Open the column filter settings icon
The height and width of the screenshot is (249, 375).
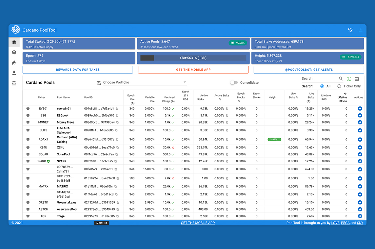click(x=349, y=79)
